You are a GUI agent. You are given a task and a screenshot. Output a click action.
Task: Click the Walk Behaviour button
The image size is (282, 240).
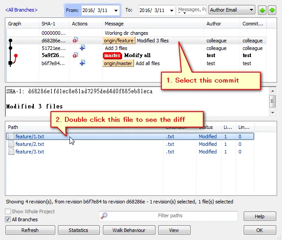tap(129, 230)
